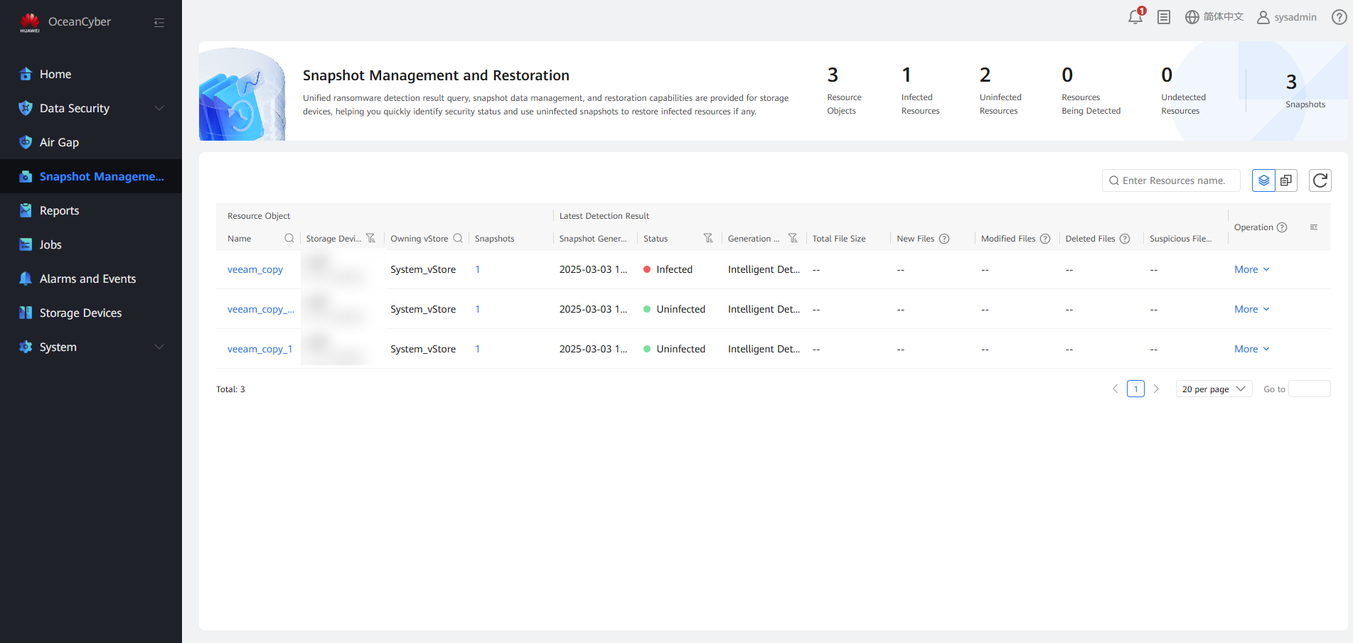
Task: Go to Alarms and Events
Action: tap(87, 279)
